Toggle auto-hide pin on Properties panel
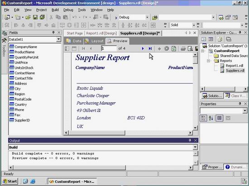 pyautogui.click(x=240, y=104)
